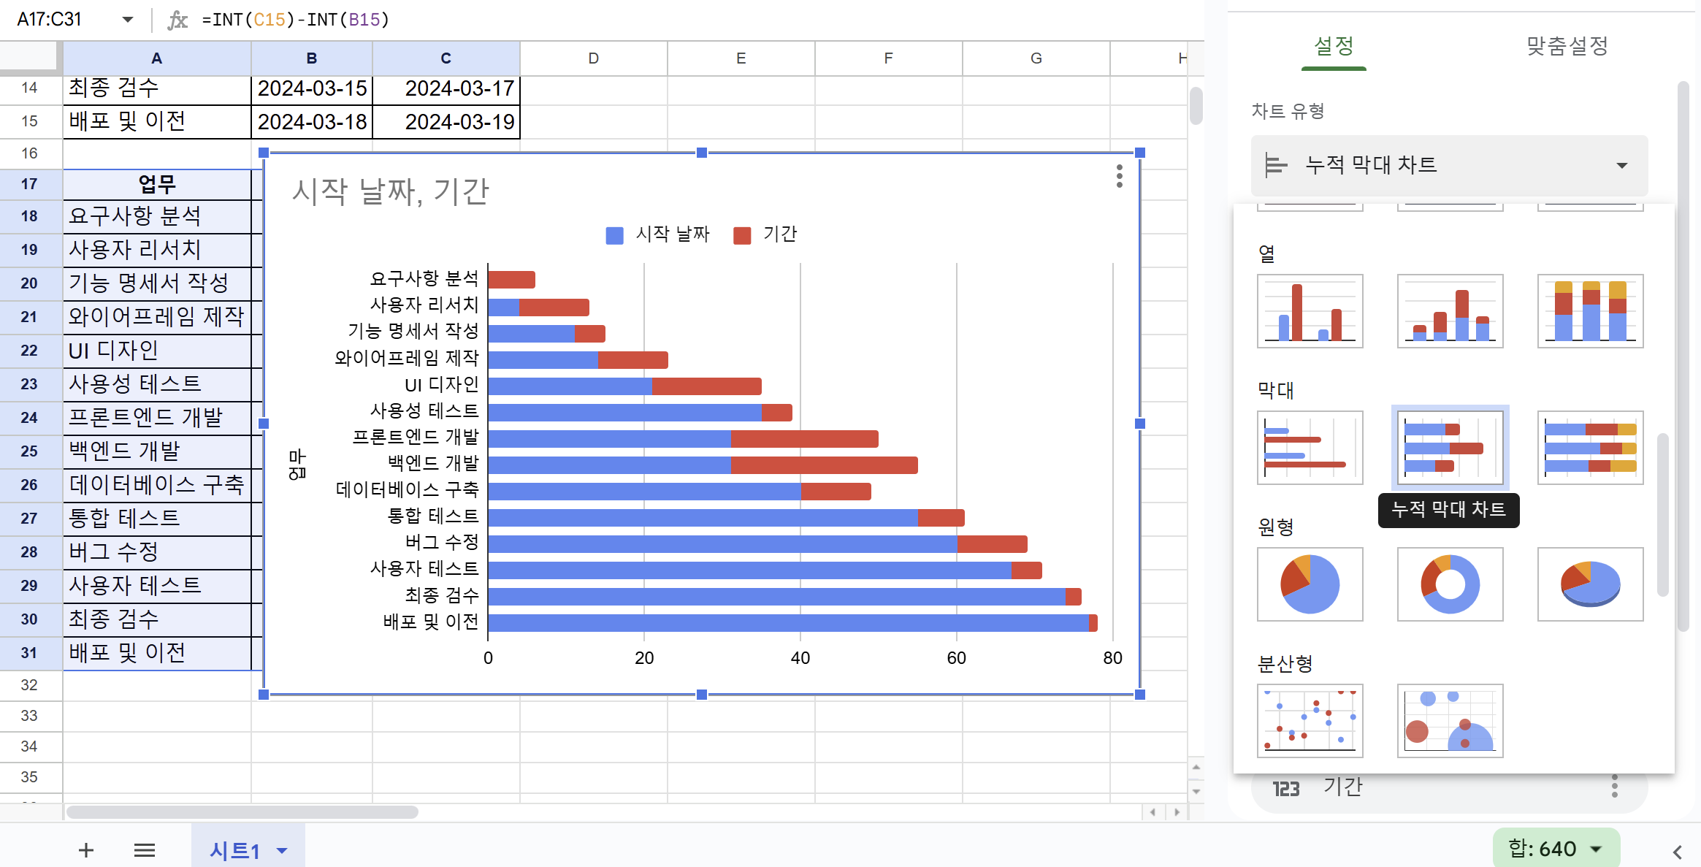Click the chart's top-center resize handle
The width and height of the screenshot is (1701, 867).
coord(701,153)
